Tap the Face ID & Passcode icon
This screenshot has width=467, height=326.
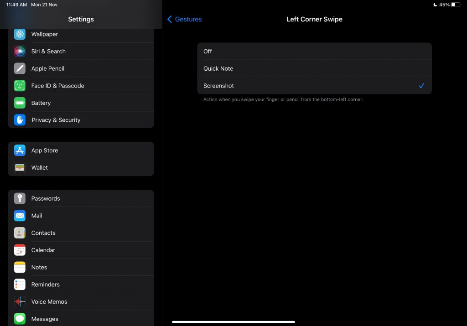20,86
